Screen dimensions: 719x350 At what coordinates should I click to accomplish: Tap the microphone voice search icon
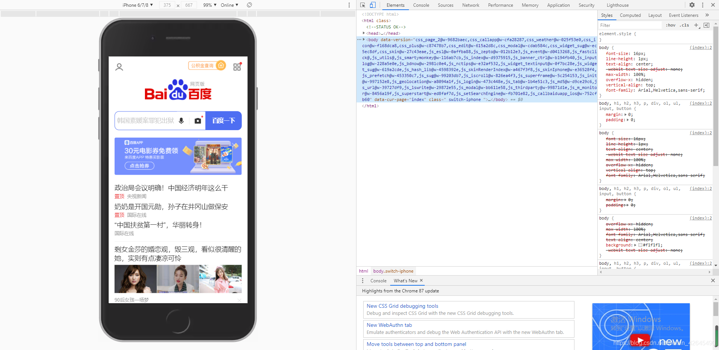point(181,121)
